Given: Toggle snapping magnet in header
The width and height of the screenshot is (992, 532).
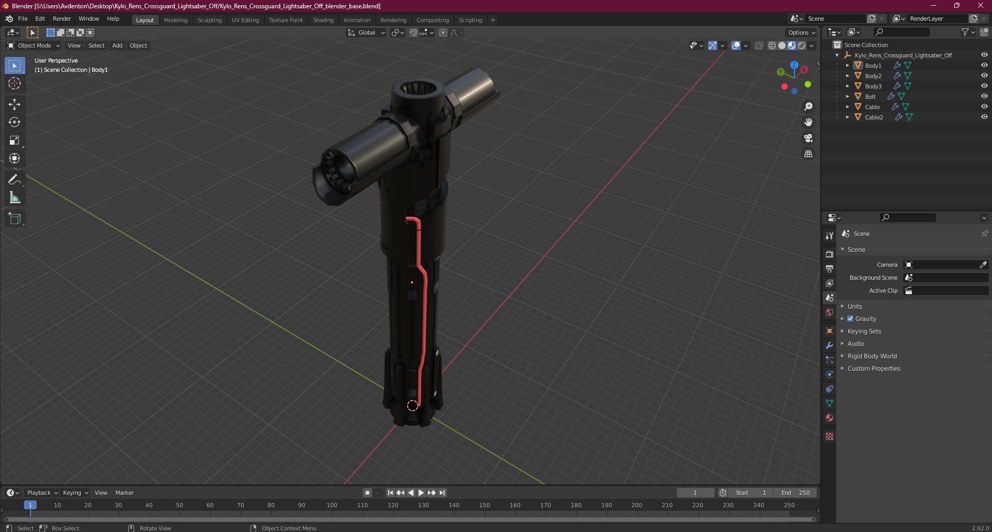Looking at the screenshot, I should 413,33.
